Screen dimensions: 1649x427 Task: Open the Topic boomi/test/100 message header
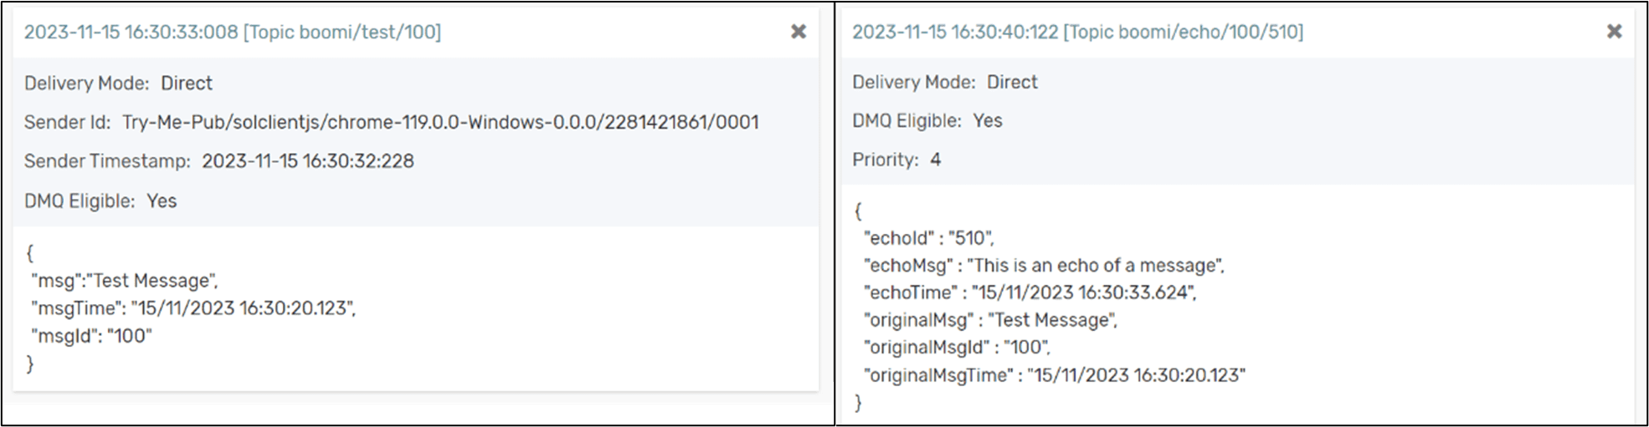tap(232, 32)
